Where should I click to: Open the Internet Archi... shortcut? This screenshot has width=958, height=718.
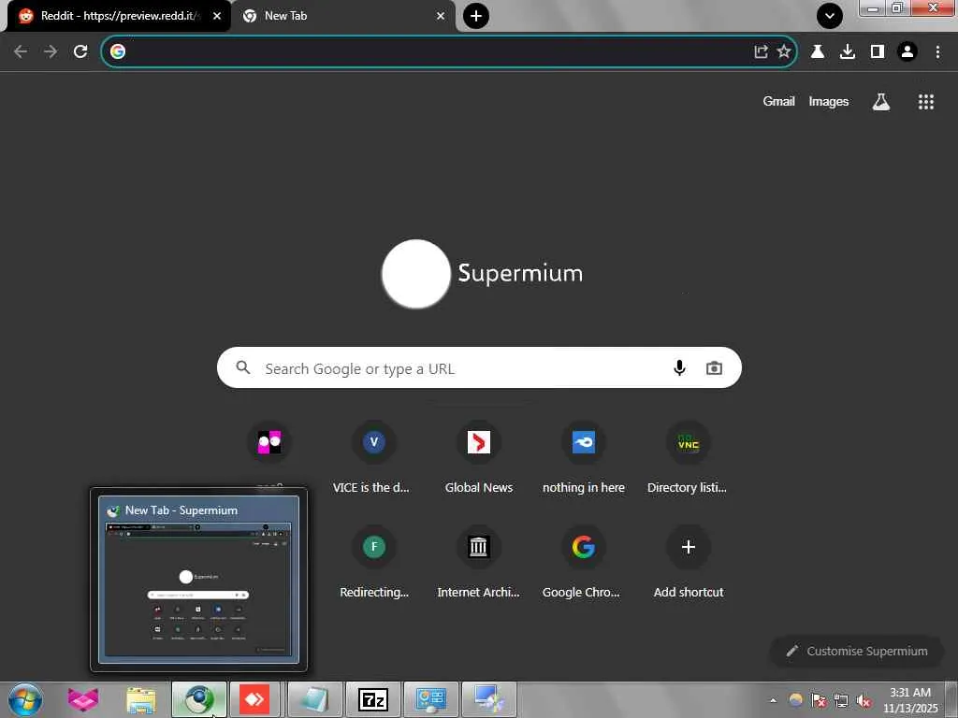click(478, 562)
